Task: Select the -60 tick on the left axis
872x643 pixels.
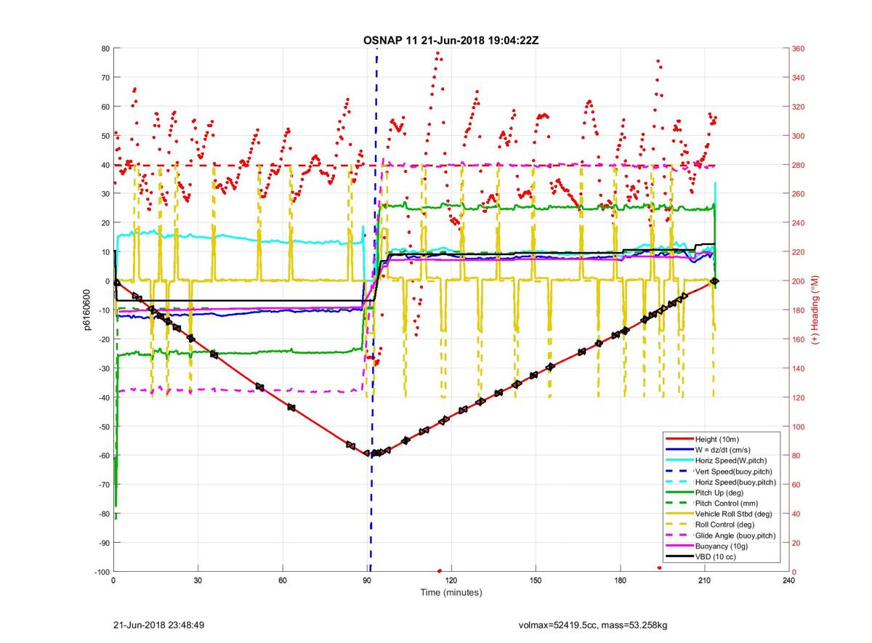Action: (x=103, y=456)
